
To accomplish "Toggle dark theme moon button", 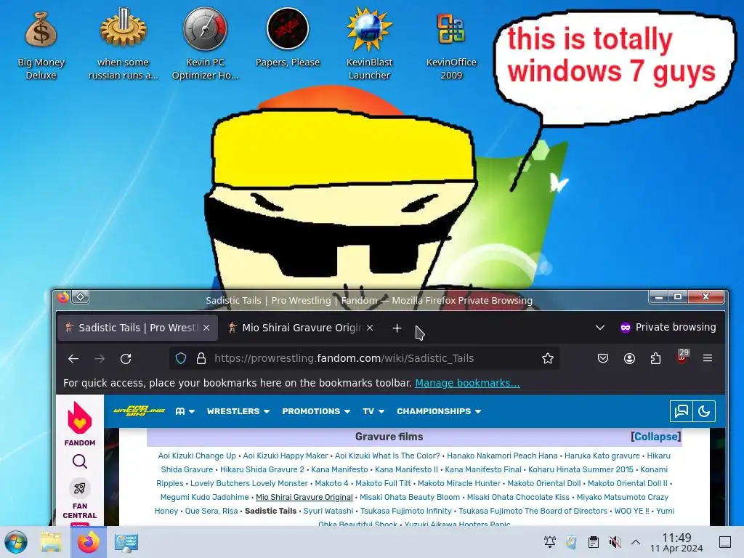I will coord(703,411).
